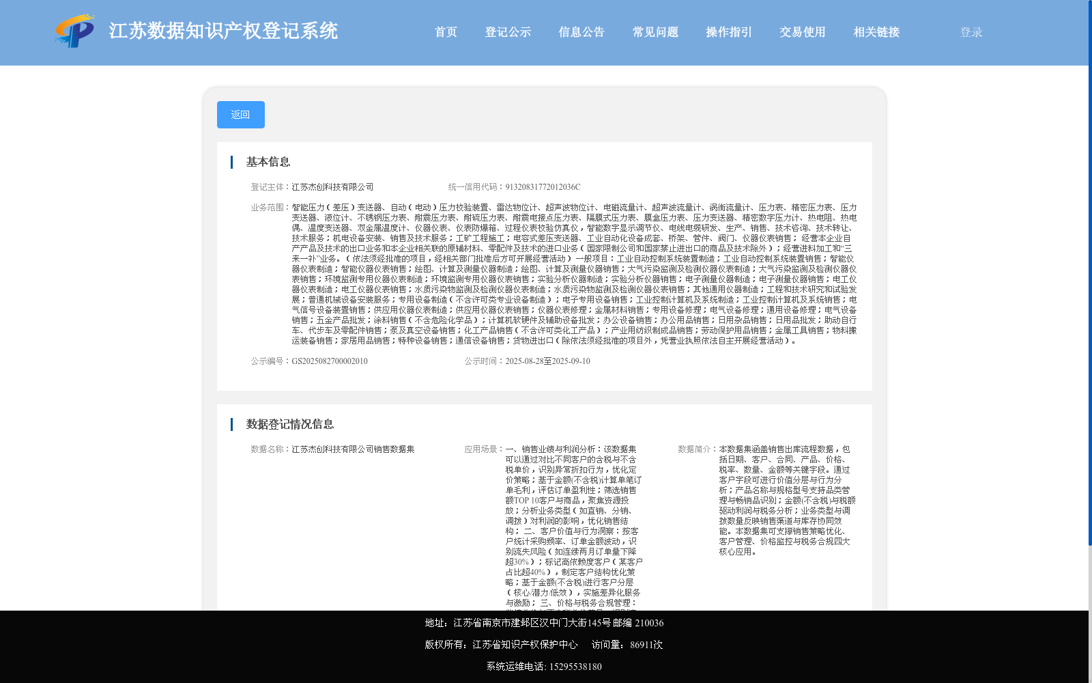Click the footer address line with 邮编 210036
The image size is (1092, 683).
coord(545,623)
